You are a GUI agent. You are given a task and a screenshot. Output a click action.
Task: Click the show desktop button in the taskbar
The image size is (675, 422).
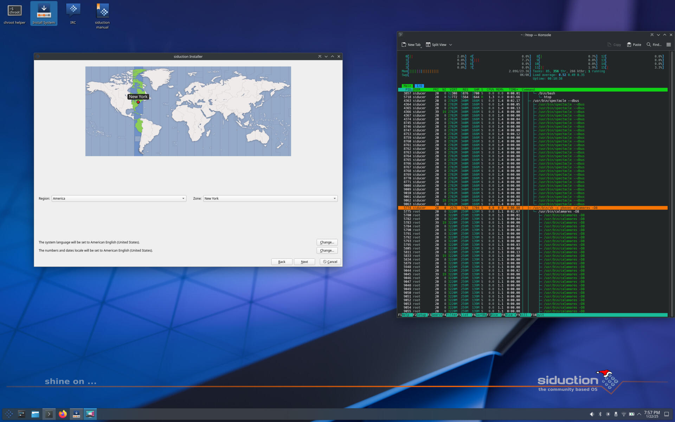[667, 414]
